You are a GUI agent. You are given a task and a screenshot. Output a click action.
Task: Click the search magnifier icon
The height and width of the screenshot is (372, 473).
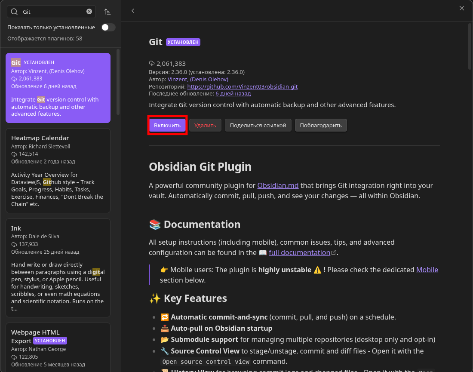pos(14,12)
